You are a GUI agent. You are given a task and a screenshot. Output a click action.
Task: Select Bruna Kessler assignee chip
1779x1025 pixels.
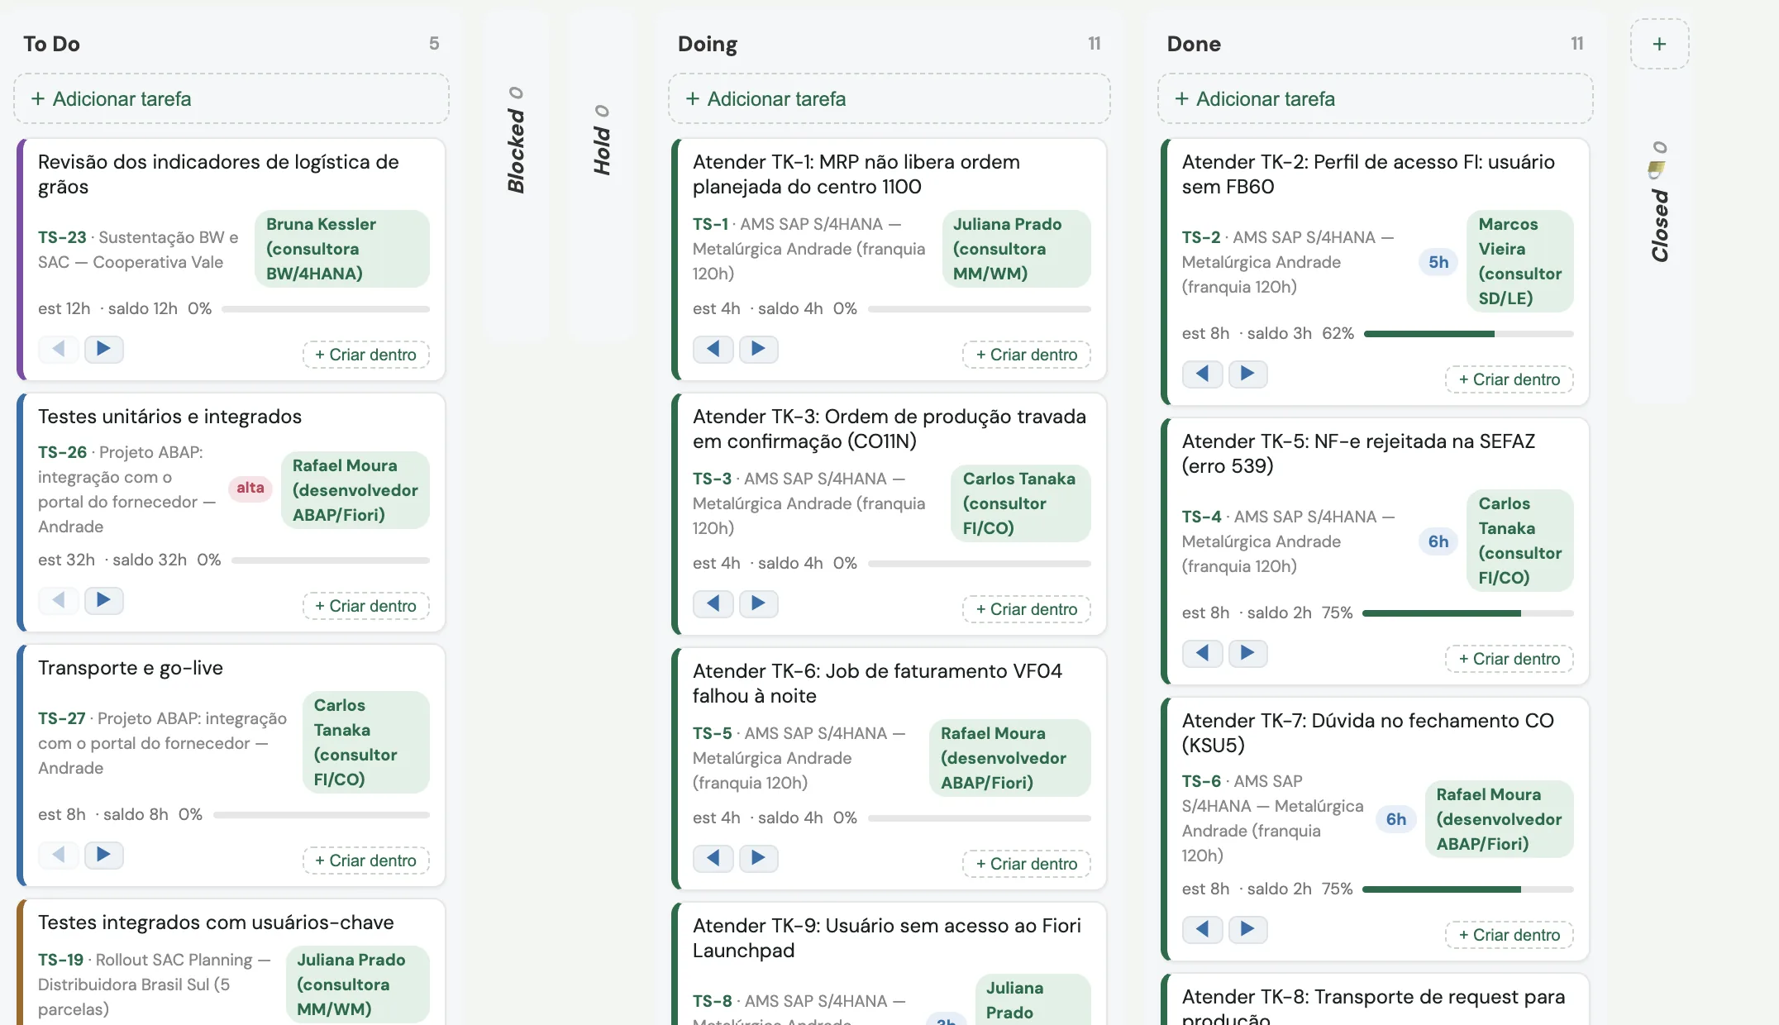pyautogui.click(x=342, y=249)
